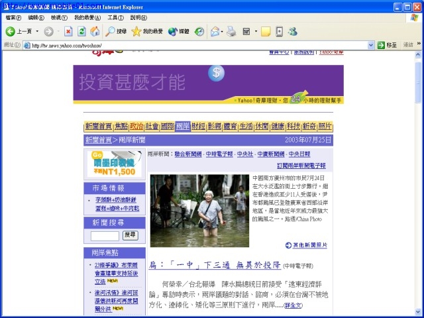Go to the Home page icon
Screen dimensions: 424x318
pyautogui.click(x=95, y=31)
